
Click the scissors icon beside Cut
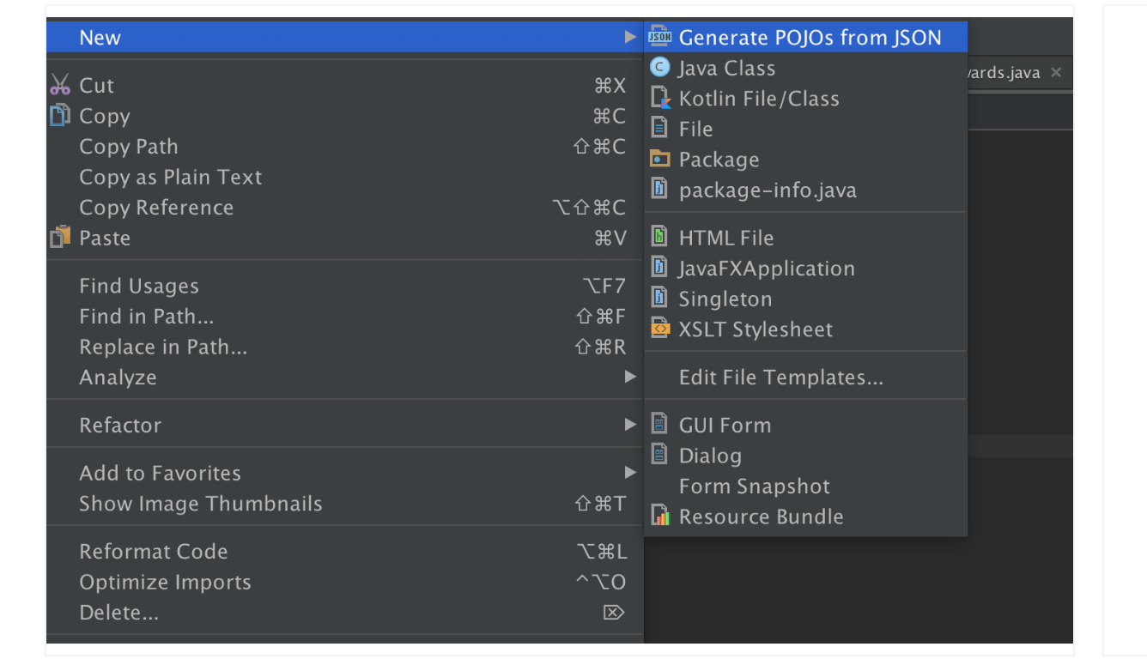click(60, 84)
